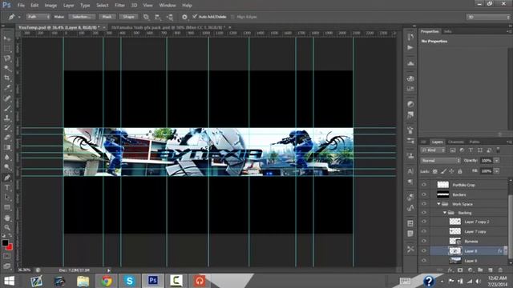This screenshot has width=513, height=288.
Task: Select the Lasso tool
Action: (7, 58)
